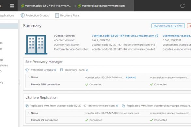This screenshot has width=191, height=127.
Task: Click the Protection Groups shield icon tab
Action: pyautogui.click(x=23, y=15)
